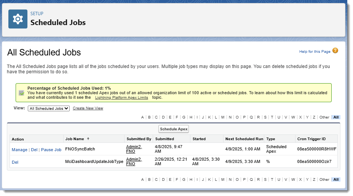Open Lightning Platform Apex Limits topic
353x196 pixels.
[x=121, y=98]
